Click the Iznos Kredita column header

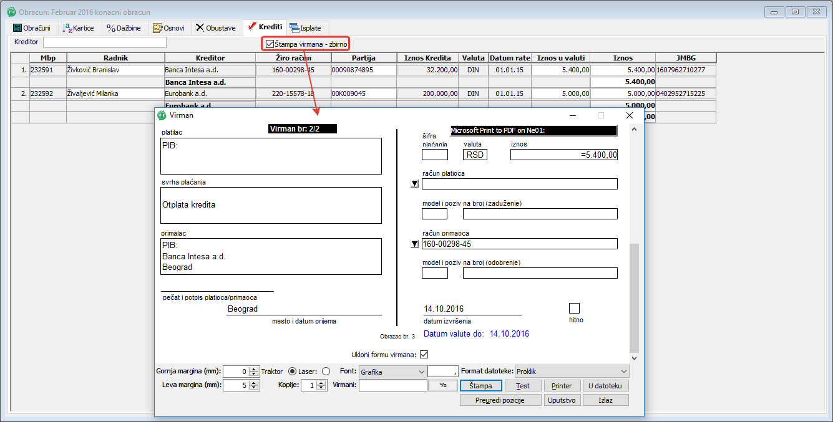pos(428,58)
